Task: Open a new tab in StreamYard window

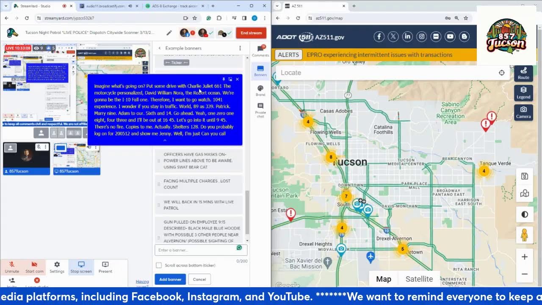Action: click(213, 6)
